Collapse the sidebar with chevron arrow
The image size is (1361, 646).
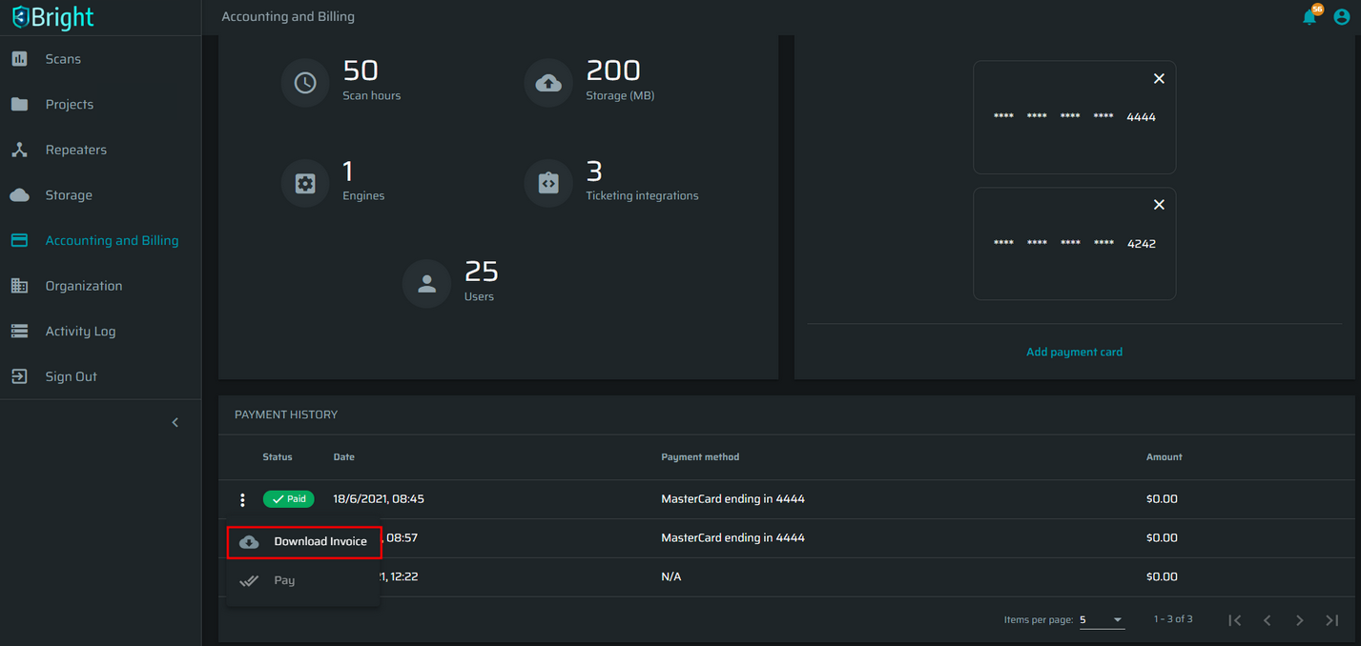(175, 422)
